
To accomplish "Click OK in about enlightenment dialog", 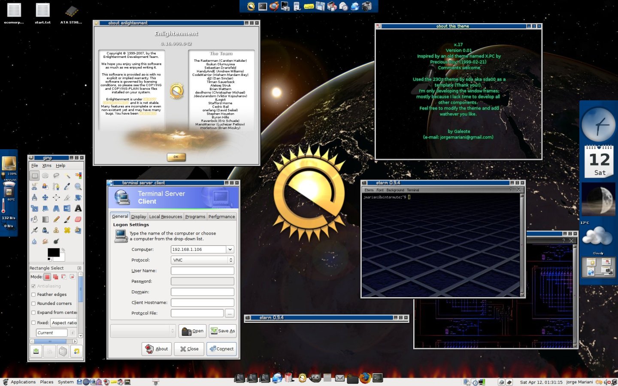I will [x=176, y=157].
